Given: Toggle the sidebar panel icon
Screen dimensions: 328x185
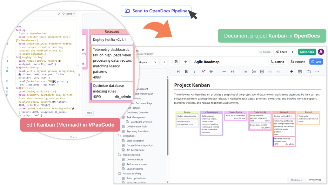Looking at the screenshot, I should pyautogui.click(x=176, y=62).
